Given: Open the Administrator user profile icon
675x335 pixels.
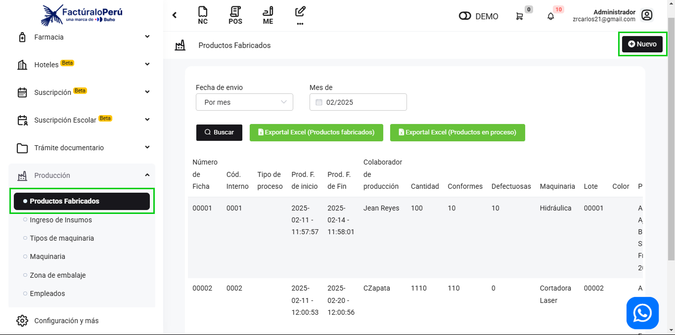Looking at the screenshot, I should (x=647, y=15).
